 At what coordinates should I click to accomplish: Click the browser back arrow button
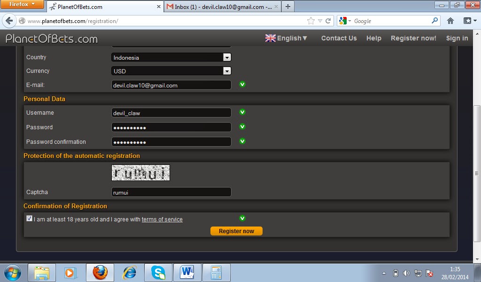[x=9, y=21]
